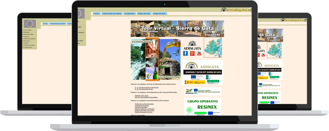Click sierradegata.org logo on center laptop

236,9
